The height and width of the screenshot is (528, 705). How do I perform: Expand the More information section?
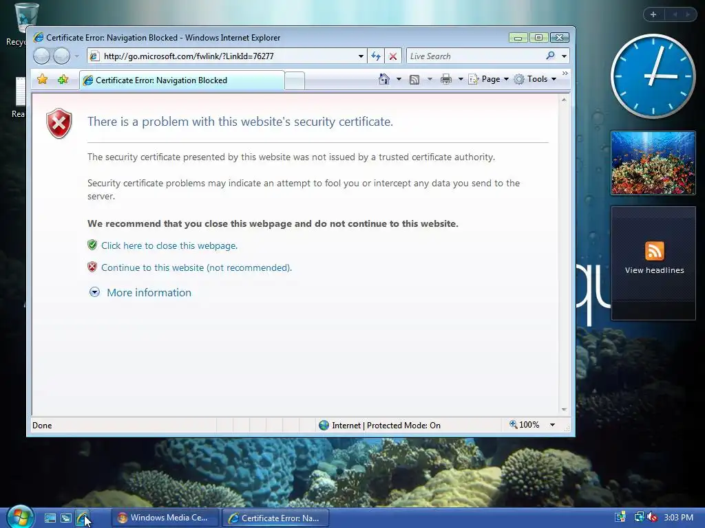point(94,292)
